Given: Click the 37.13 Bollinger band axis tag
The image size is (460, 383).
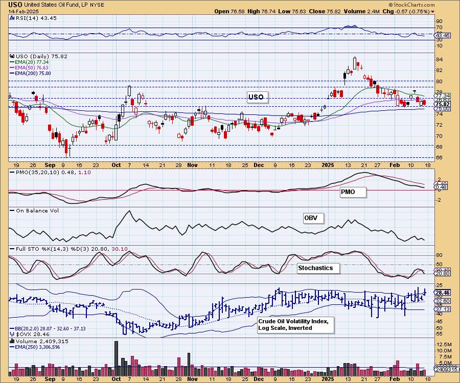Looking at the screenshot, I should click(443, 309).
